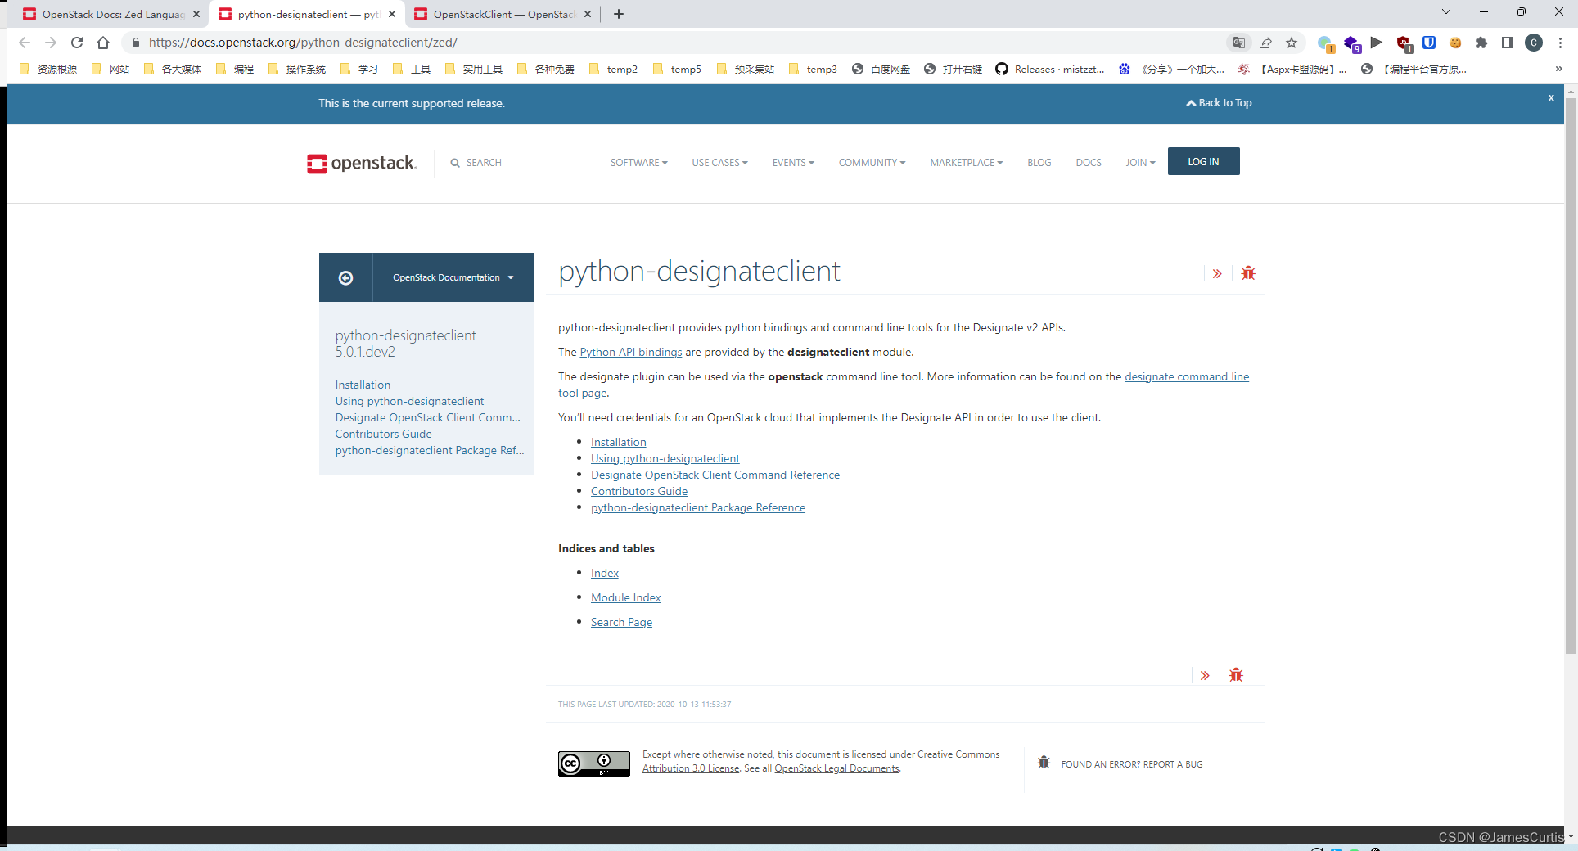1578x851 pixels.
Task: Click the vertical page scrollbar
Action: (1570, 376)
